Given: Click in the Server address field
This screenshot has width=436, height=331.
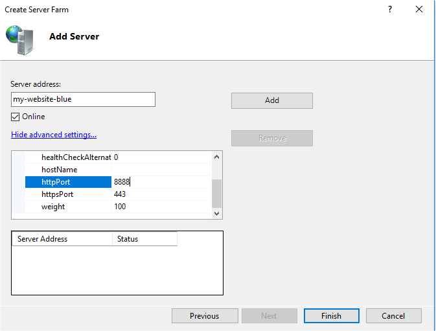Looking at the screenshot, I should coord(83,100).
